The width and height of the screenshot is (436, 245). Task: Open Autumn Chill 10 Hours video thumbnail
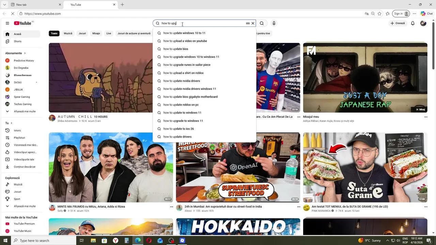coord(101,78)
